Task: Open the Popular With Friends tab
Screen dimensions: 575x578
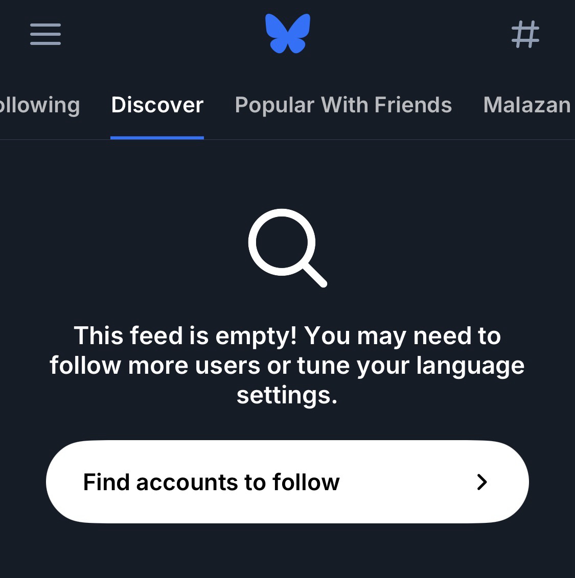Action: click(343, 105)
